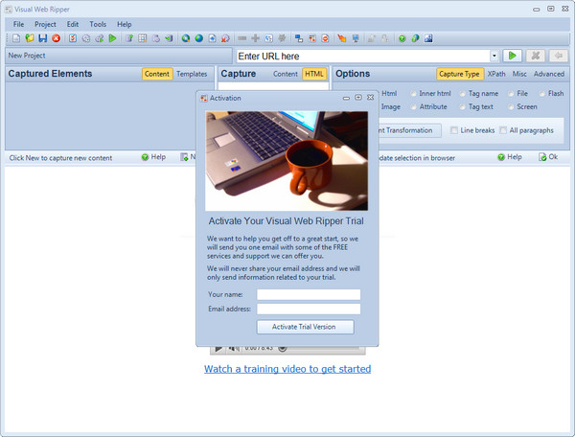Switch to the Misc options tab
575x437 pixels.
[x=519, y=74]
